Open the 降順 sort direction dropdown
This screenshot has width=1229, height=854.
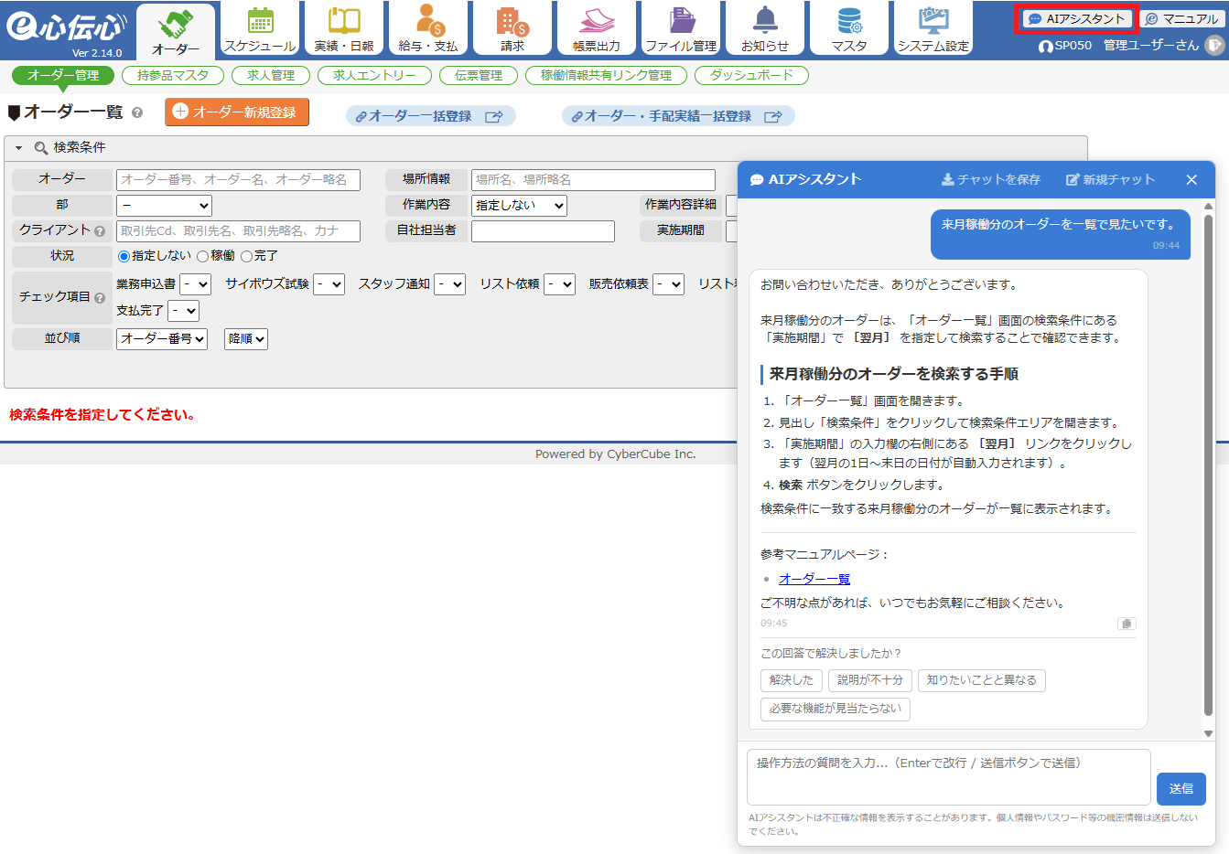(246, 339)
